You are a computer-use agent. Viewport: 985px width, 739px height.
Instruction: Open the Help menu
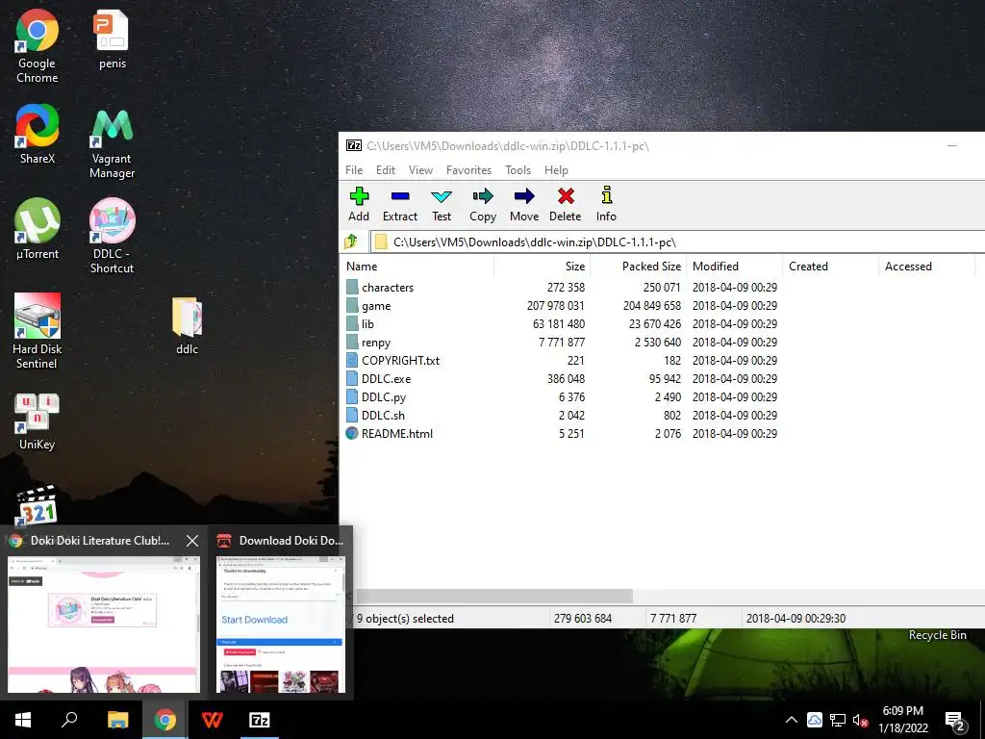click(556, 170)
